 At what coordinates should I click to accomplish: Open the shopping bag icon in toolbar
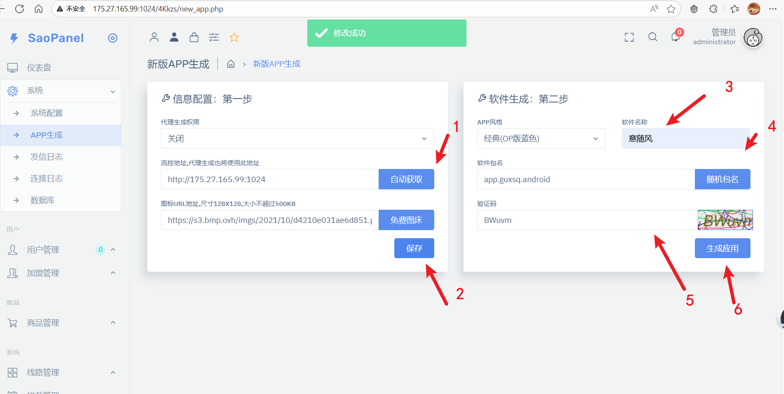click(194, 37)
